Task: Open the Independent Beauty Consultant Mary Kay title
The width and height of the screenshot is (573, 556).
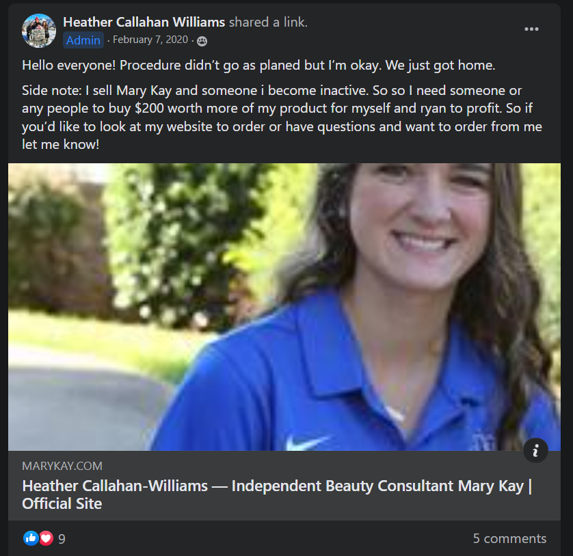Action: click(277, 495)
